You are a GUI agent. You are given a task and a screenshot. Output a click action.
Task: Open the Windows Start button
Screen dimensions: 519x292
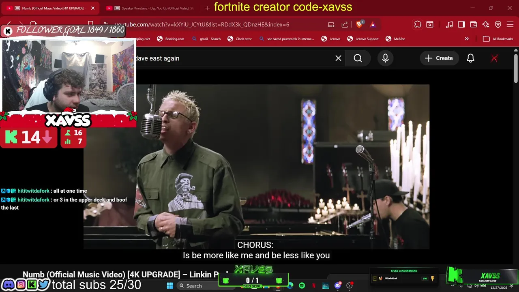tap(170, 286)
